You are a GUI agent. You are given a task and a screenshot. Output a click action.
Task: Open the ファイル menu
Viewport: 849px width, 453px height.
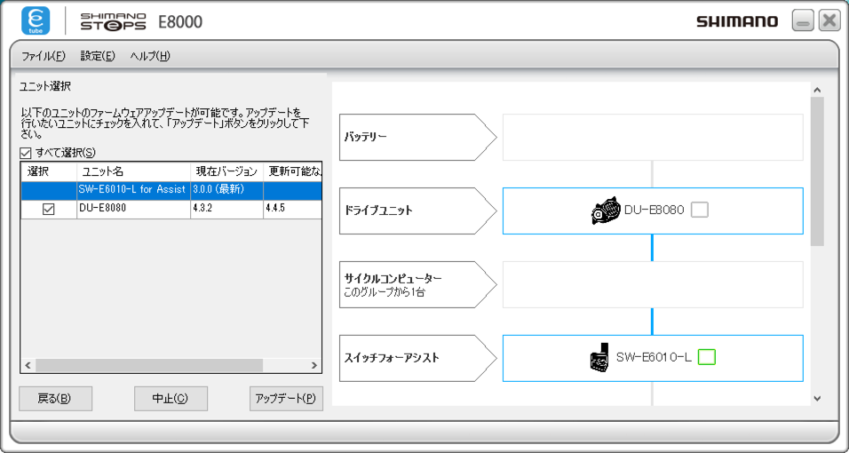coord(43,56)
